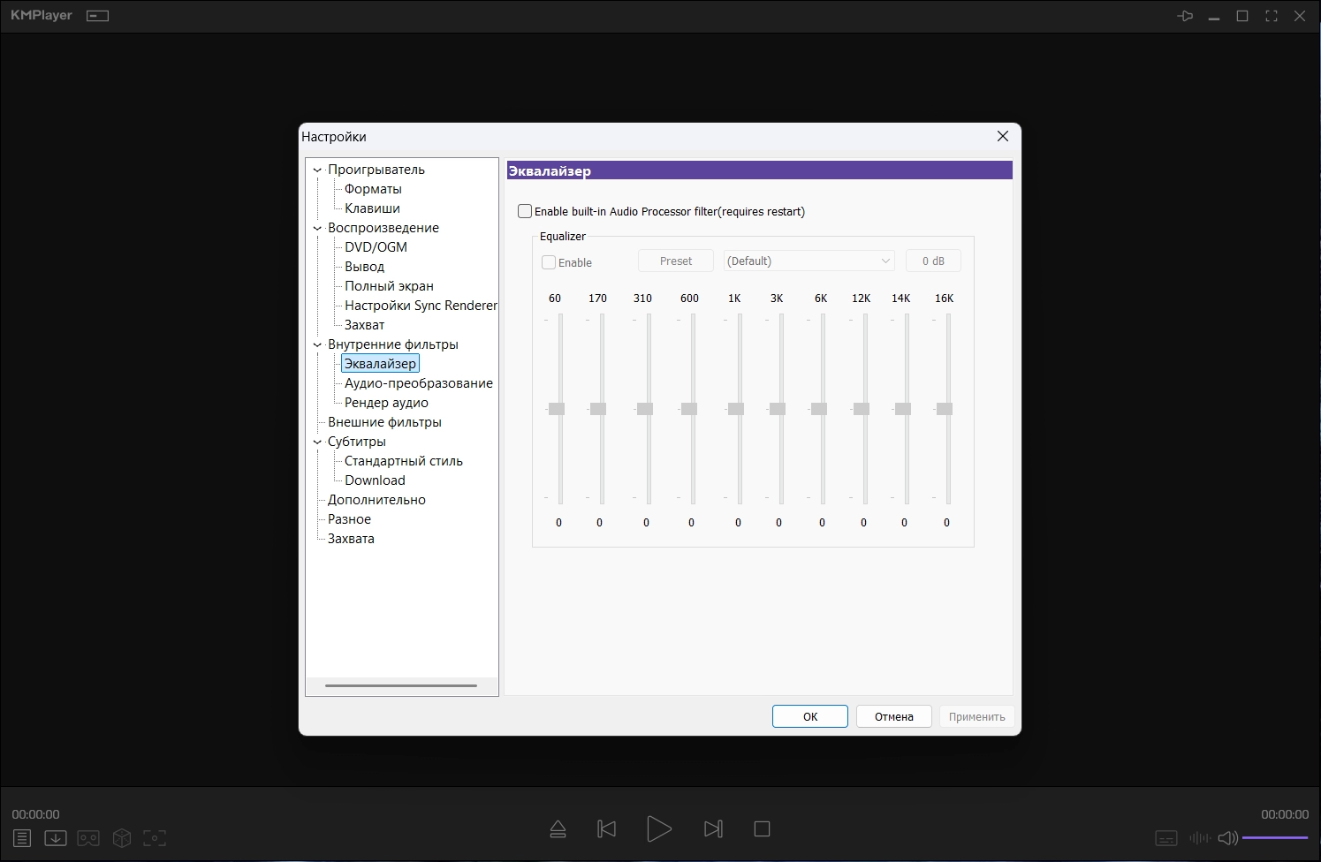1321x862 pixels.
Task: Select Внешние фильтры in tree
Action: tap(384, 422)
